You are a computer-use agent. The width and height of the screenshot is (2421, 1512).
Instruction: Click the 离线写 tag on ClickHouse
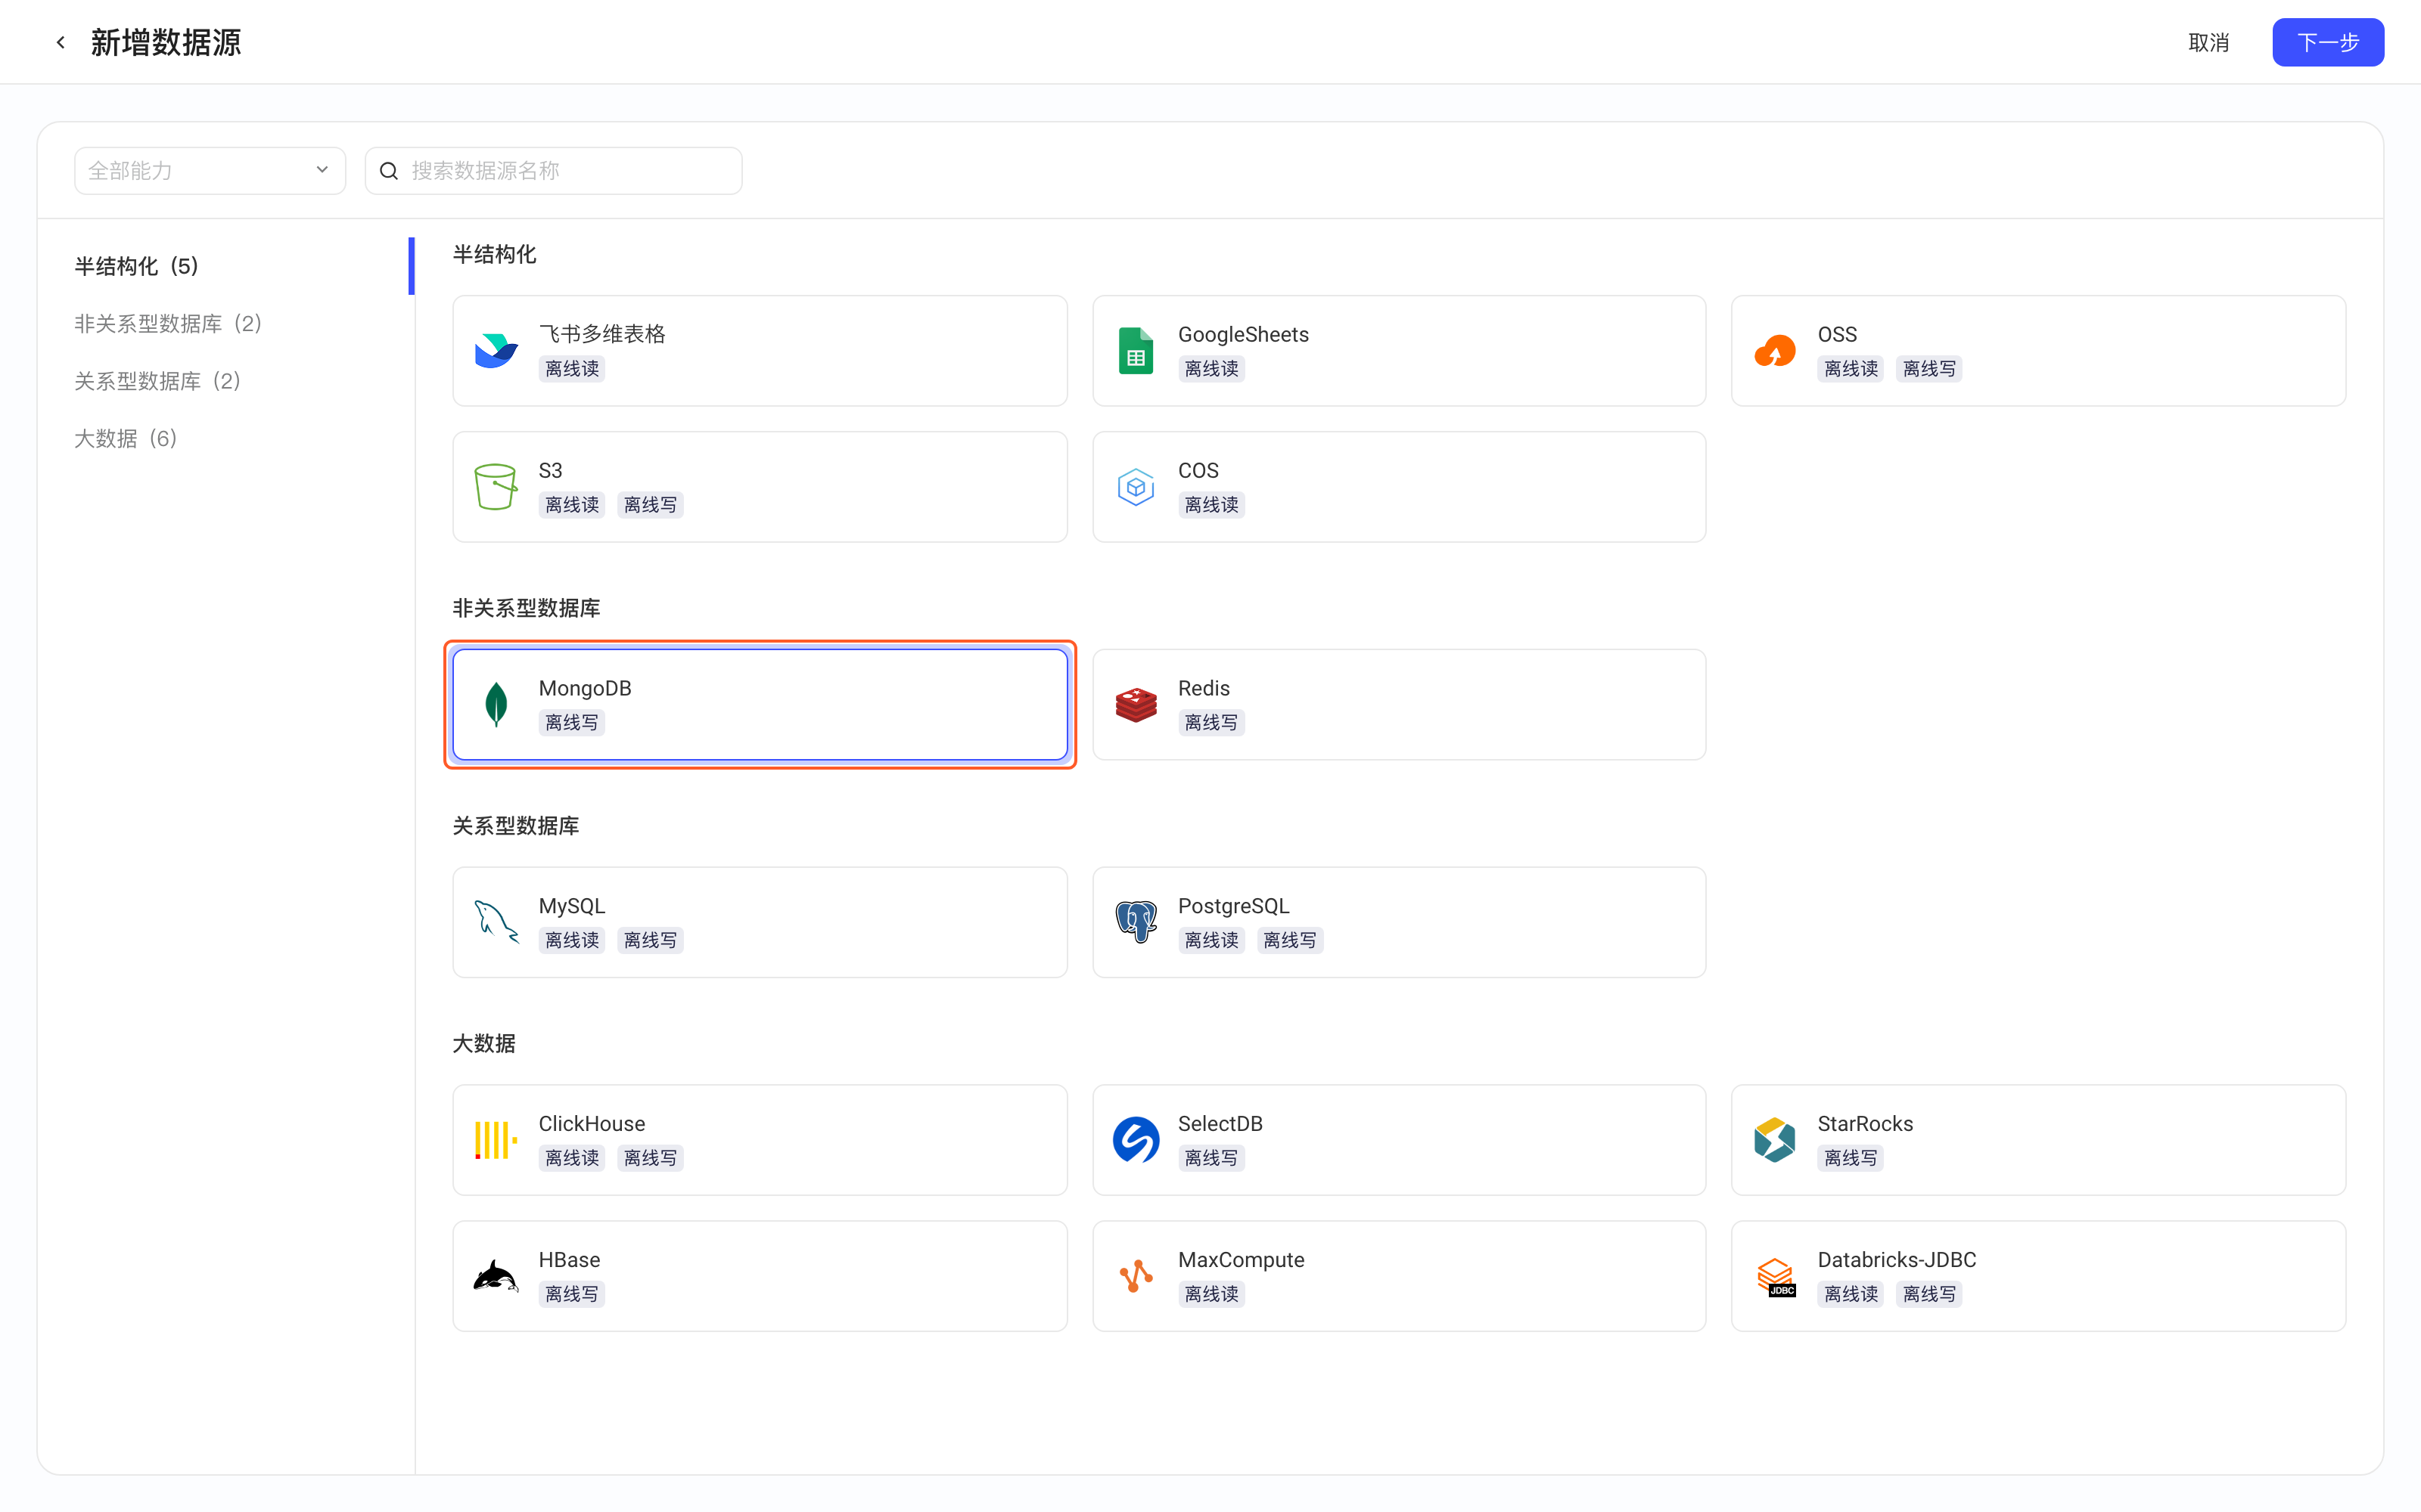coord(651,1158)
